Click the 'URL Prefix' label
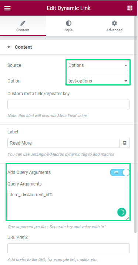Image resolution: width=138 pixels, height=265 pixels. (x=18, y=237)
